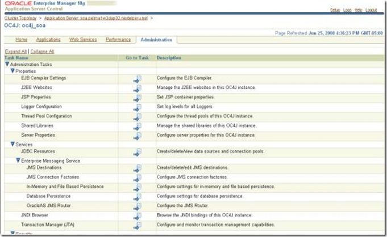This screenshot has height=237, width=387.
Task: Click the JMS Connection Factories task name
Action: [x=53, y=177]
